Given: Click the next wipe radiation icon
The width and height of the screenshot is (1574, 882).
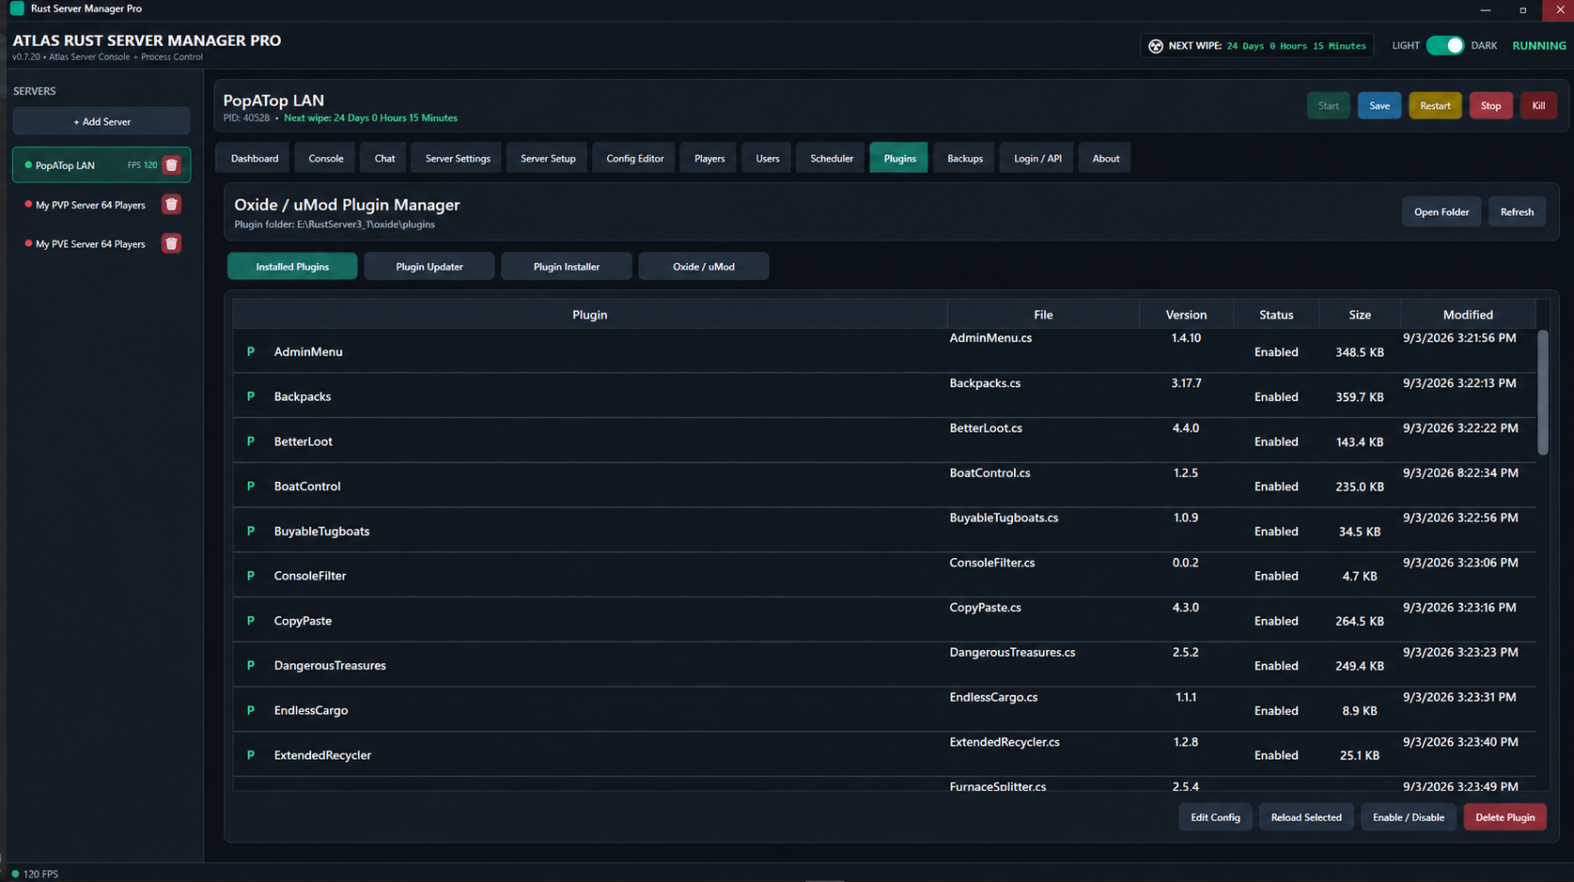Looking at the screenshot, I should click(1156, 46).
